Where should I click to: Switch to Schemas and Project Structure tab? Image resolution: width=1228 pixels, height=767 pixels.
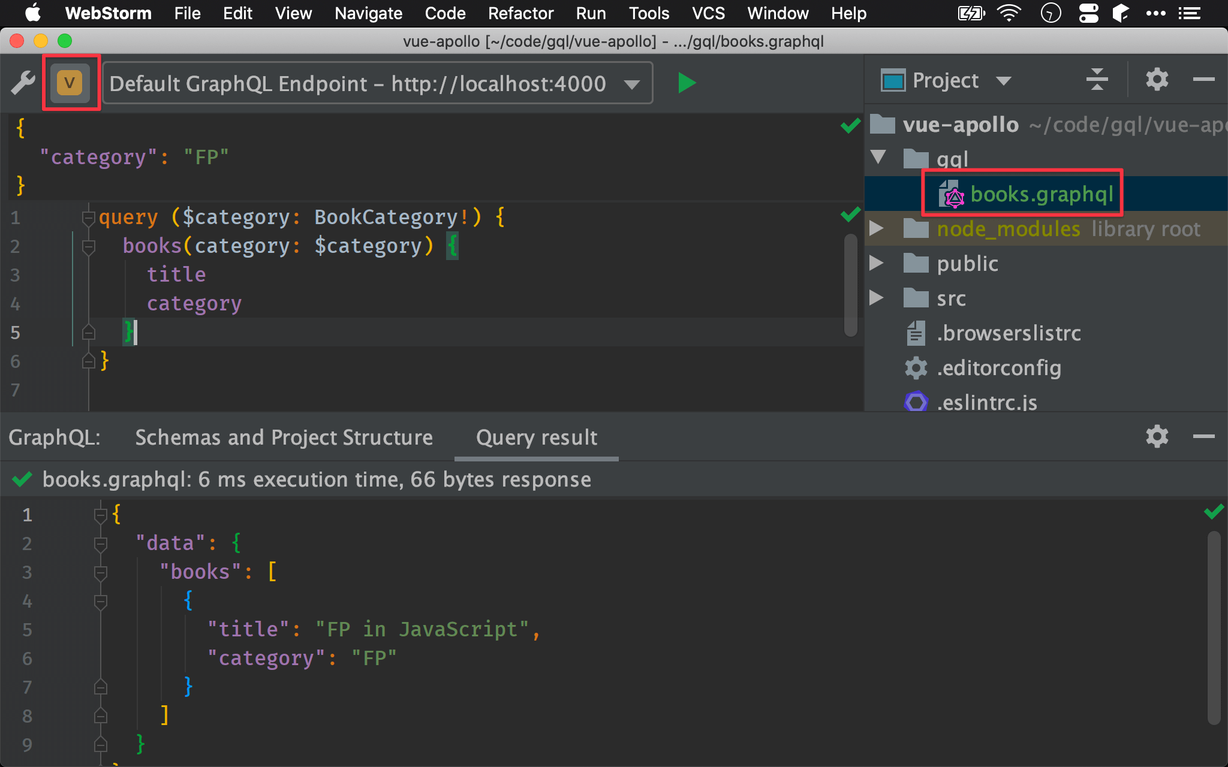point(284,437)
